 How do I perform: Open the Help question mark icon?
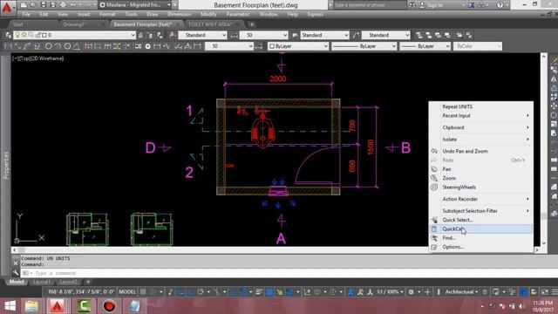(x=500, y=5)
